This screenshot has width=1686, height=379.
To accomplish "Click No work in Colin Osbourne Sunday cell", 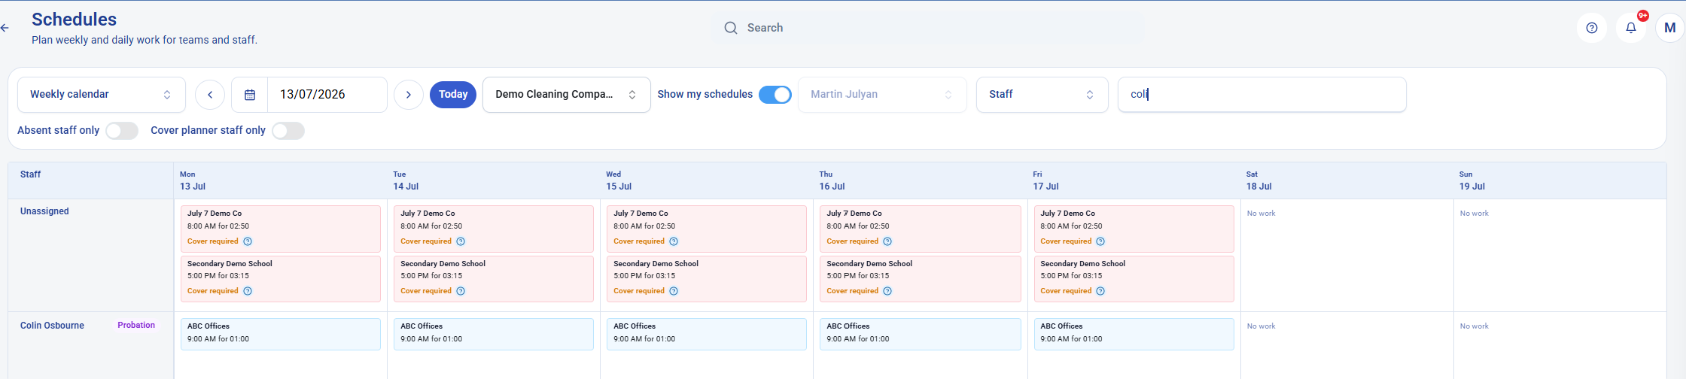I will click(x=1474, y=326).
